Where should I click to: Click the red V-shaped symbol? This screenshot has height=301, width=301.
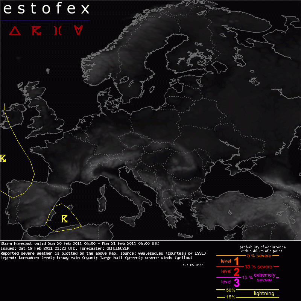78,31
